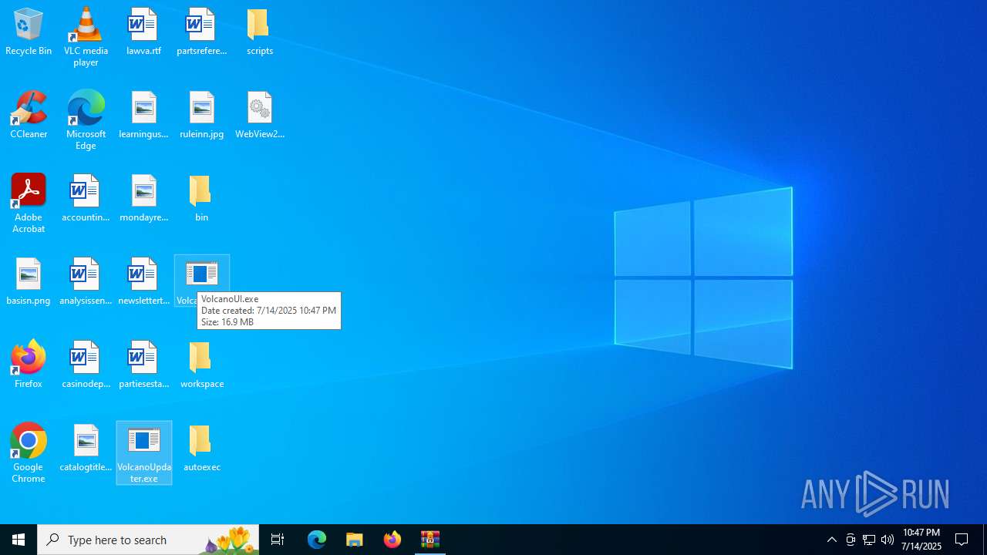Select the ruleinn.jpg image file

click(201, 116)
